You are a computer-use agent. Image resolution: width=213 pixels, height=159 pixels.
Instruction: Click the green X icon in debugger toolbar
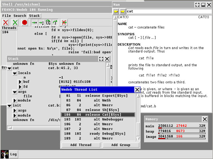(x=15, y=22)
